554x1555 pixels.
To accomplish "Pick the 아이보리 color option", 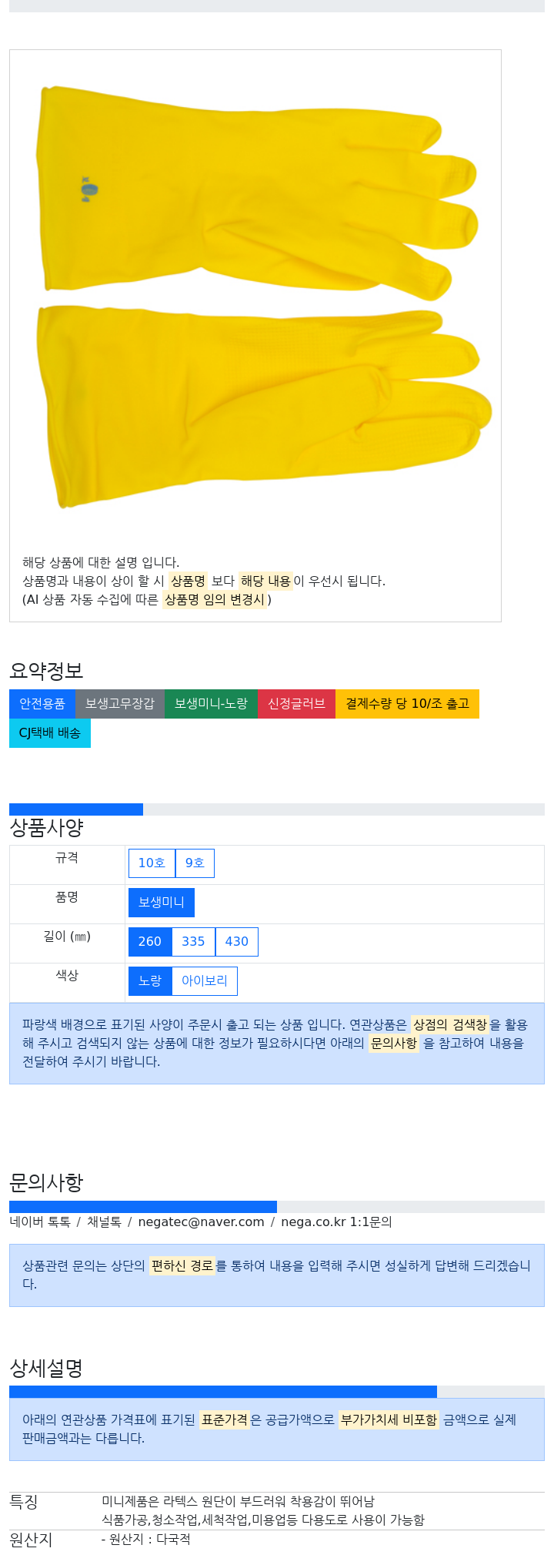I will [x=205, y=981].
